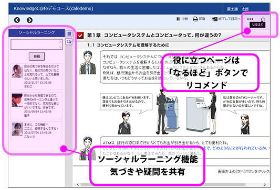
Task: Click the user name 富士通 太郎
Action: click(237, 9)
